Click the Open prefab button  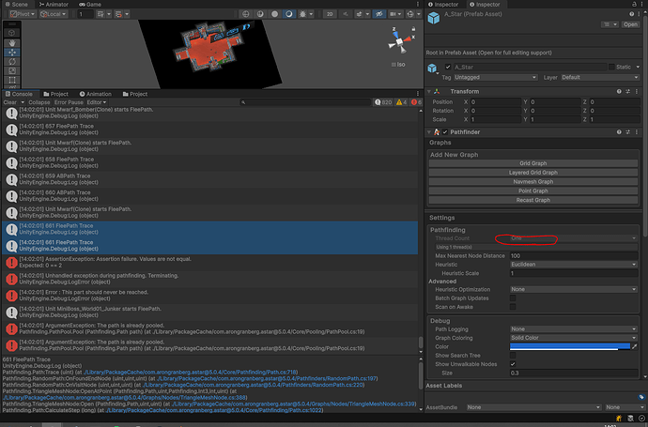click(x=631, y=24)
